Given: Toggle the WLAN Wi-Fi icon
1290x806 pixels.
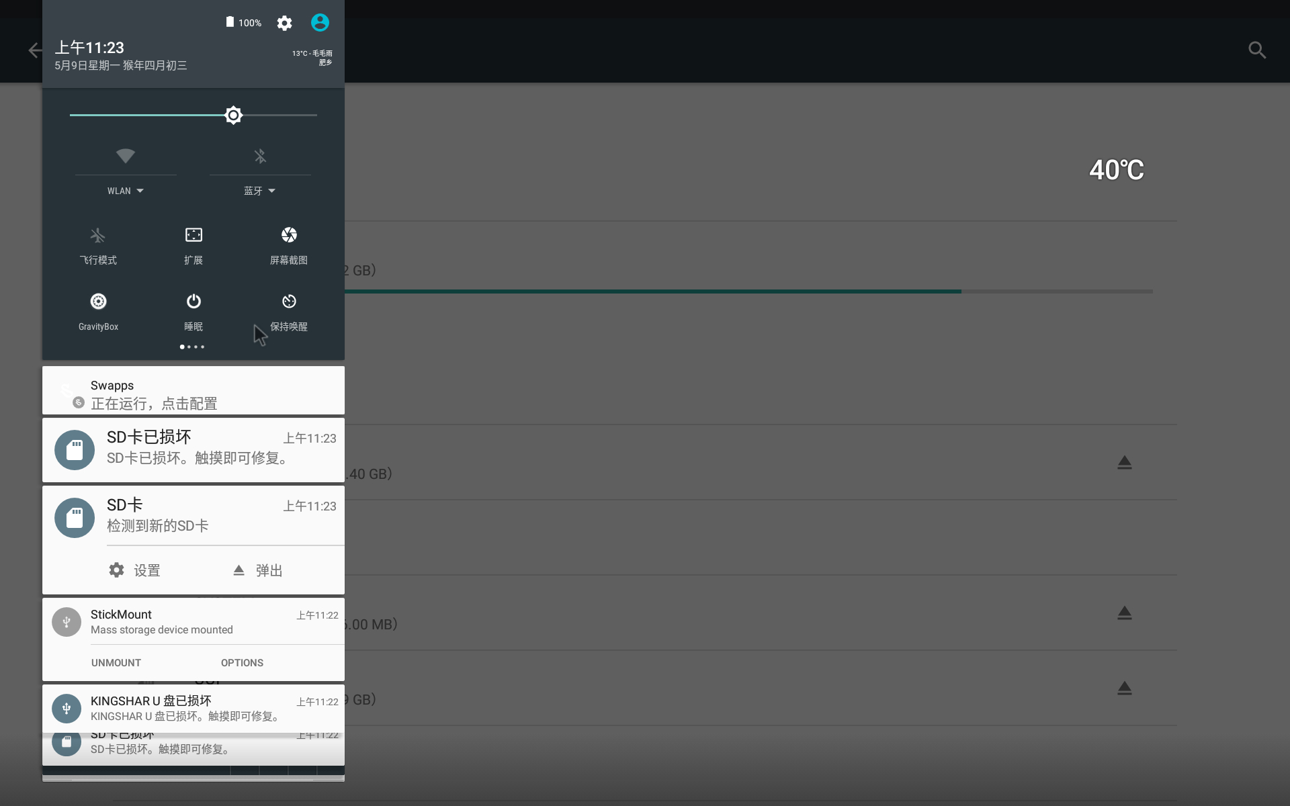Looking at the screenshot, I should point(126,156).
